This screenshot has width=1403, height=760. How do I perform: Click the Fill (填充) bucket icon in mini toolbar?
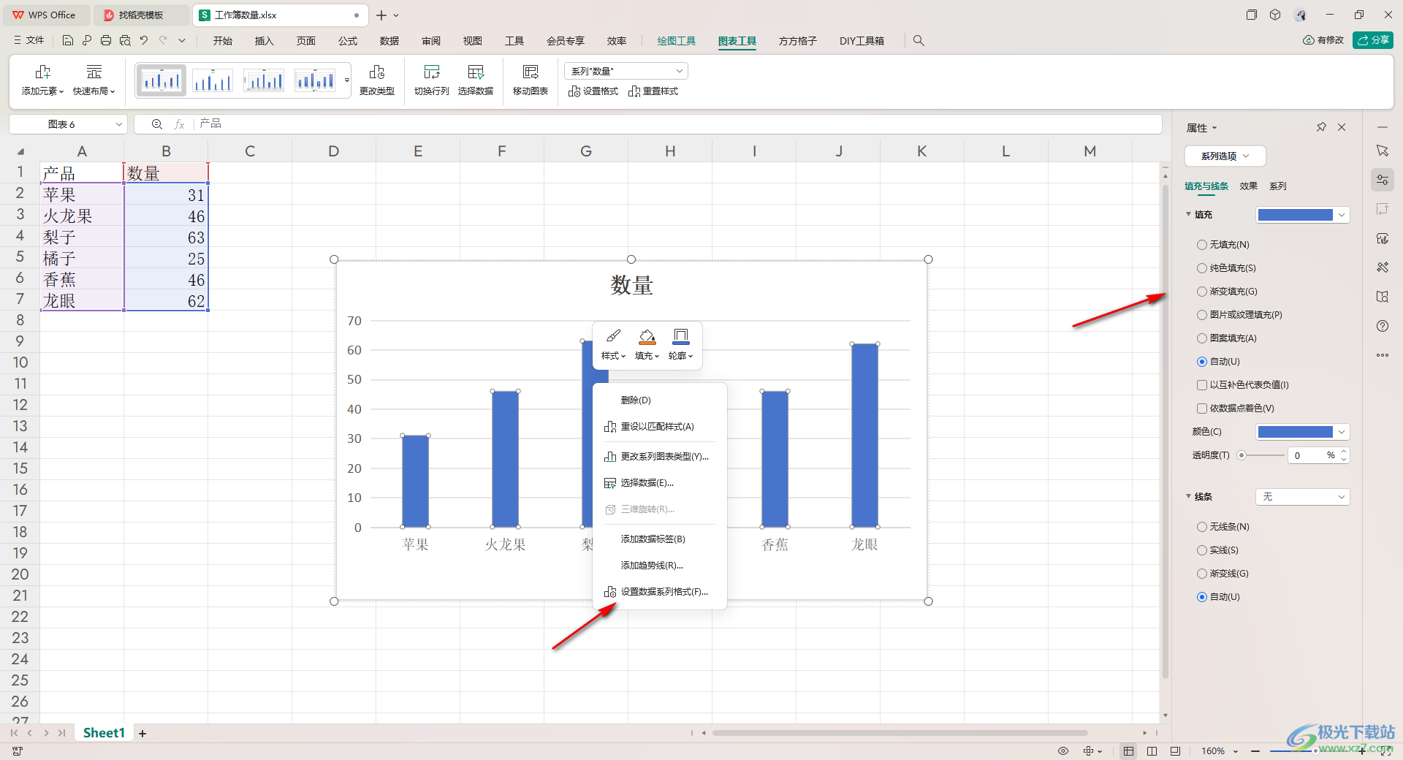[x=647, y=336]
